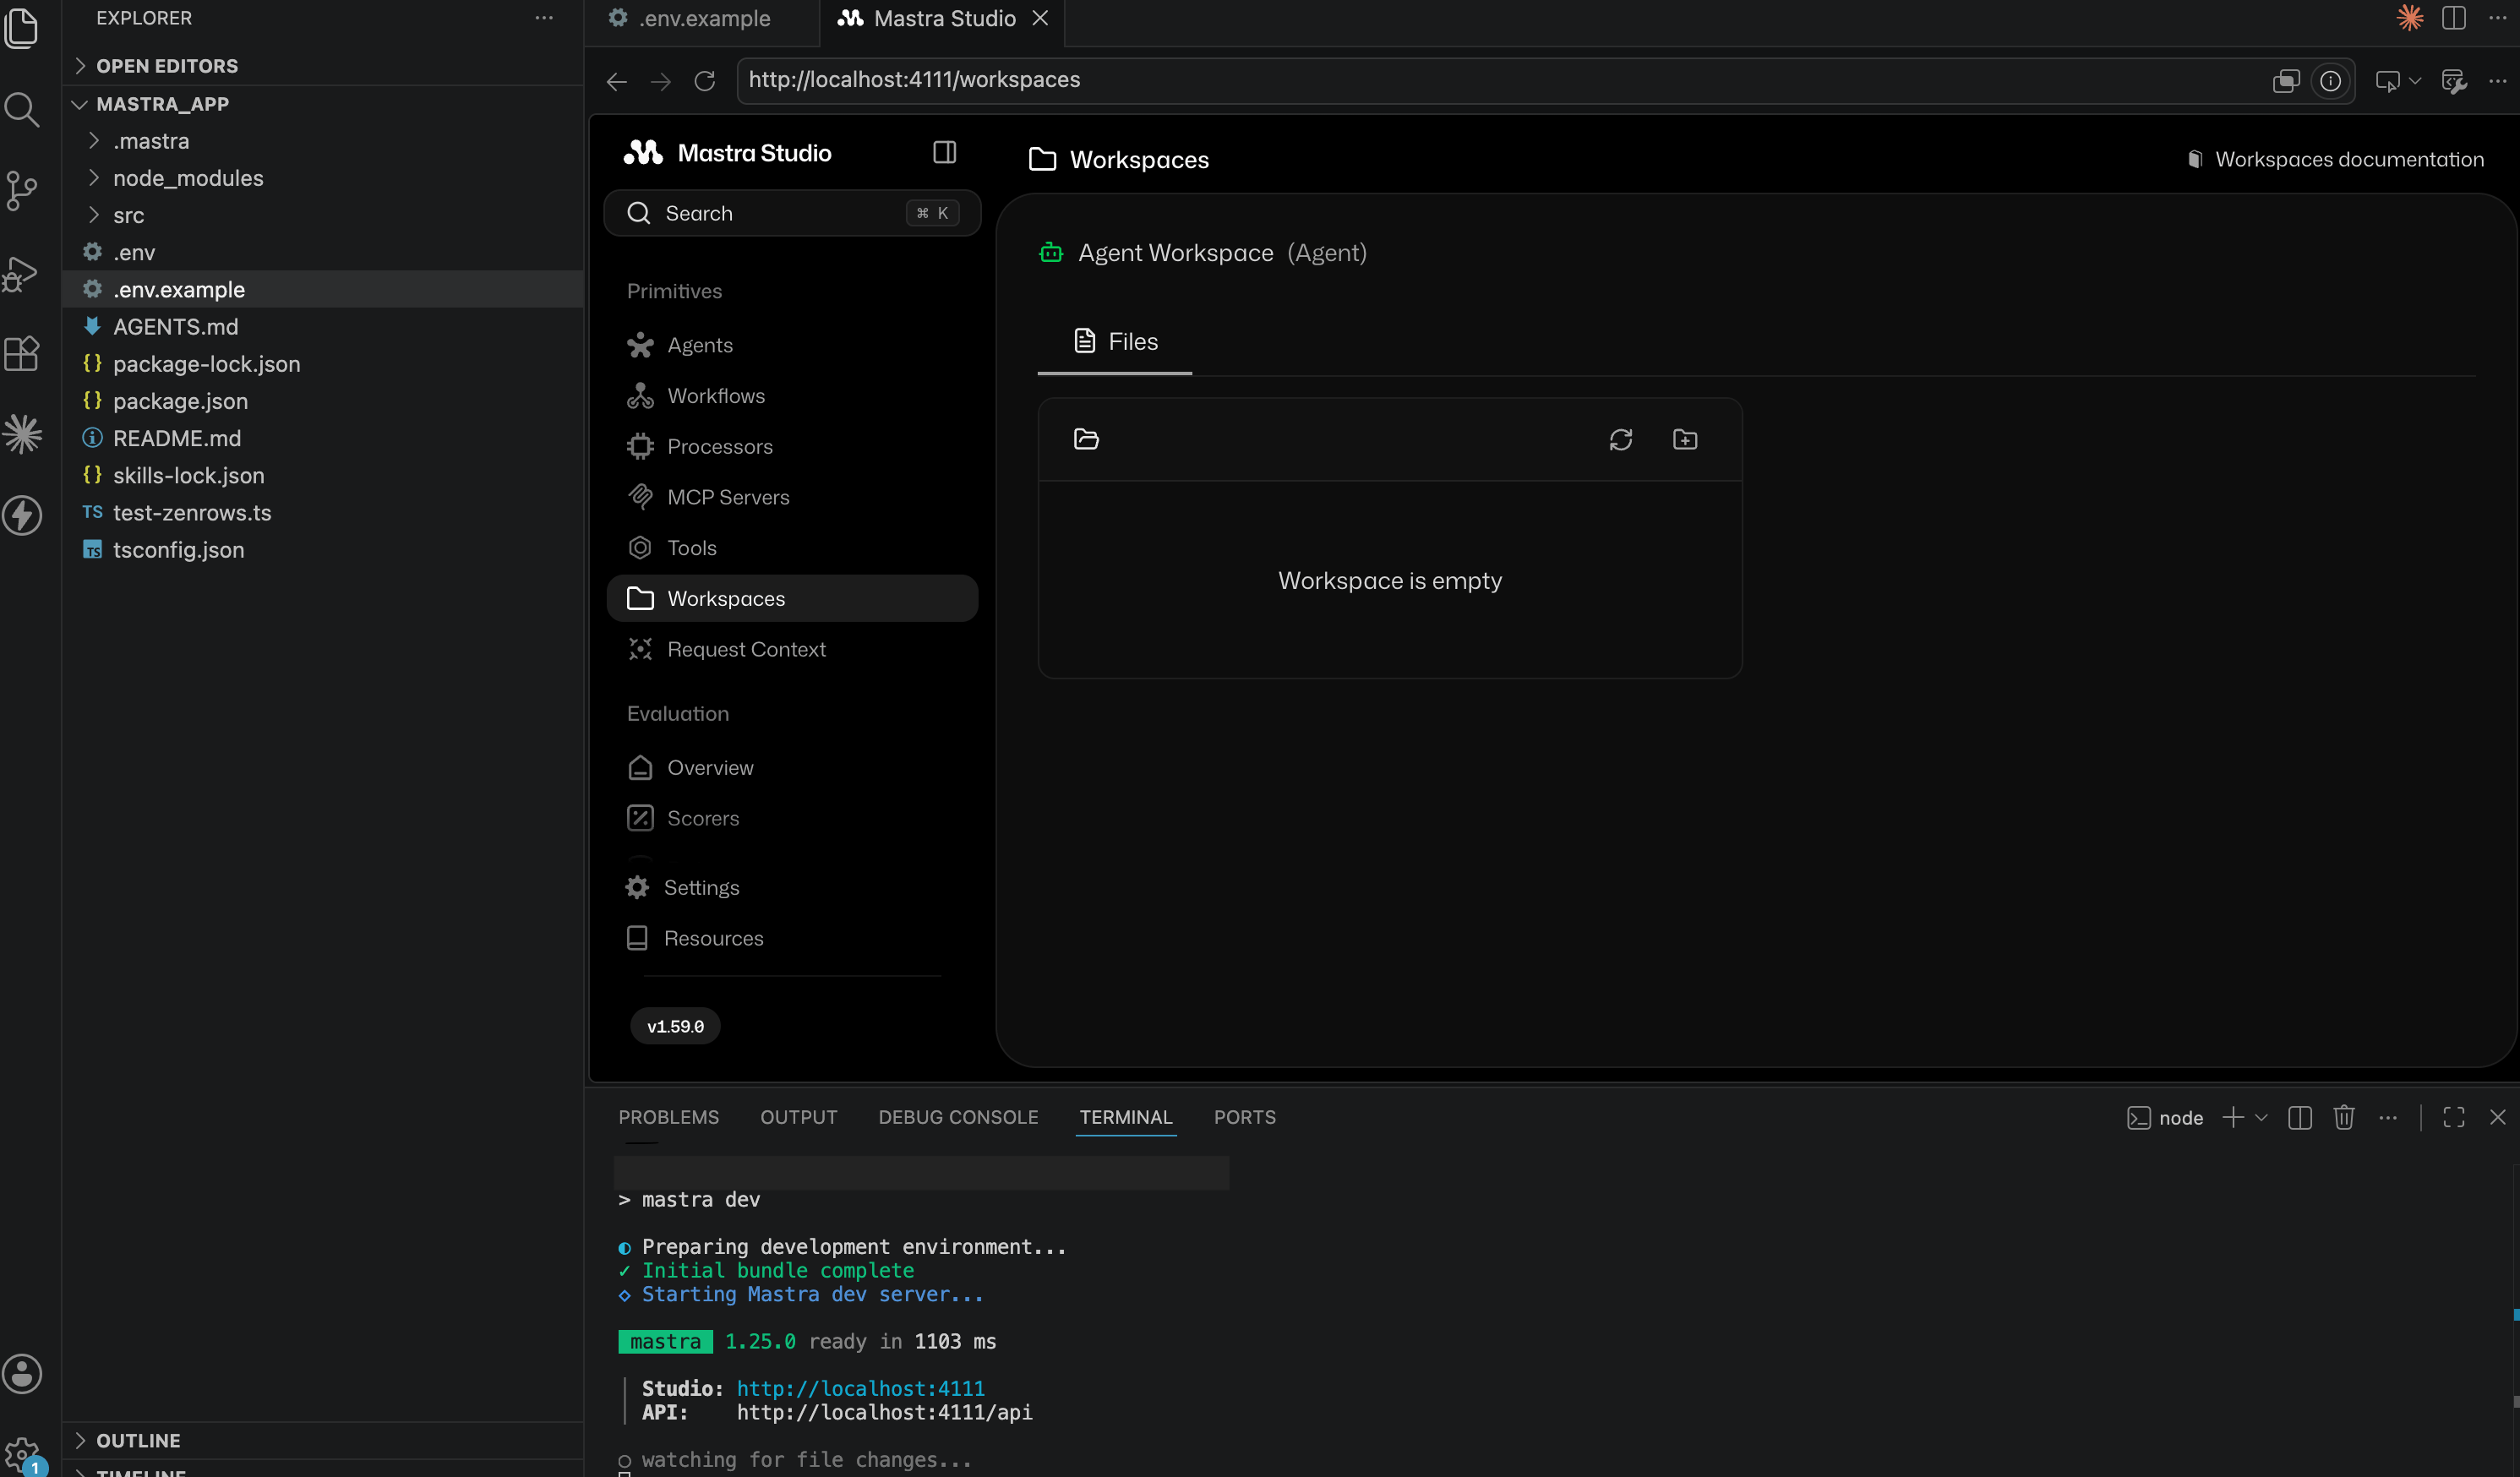Open Extensions view in activity bar
Image resolution: width=2520 pixels, height=1477 pixels.
(22, 353)
